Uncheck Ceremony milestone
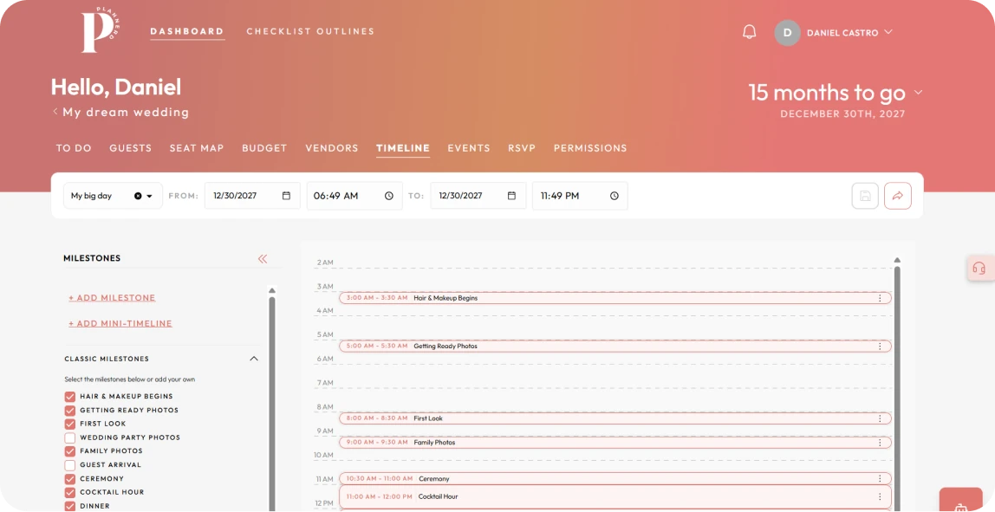Screen dimensions: 995x512 [x=70, y=479]
